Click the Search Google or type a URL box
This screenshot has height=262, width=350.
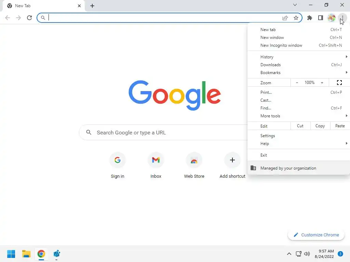point(163,133)
